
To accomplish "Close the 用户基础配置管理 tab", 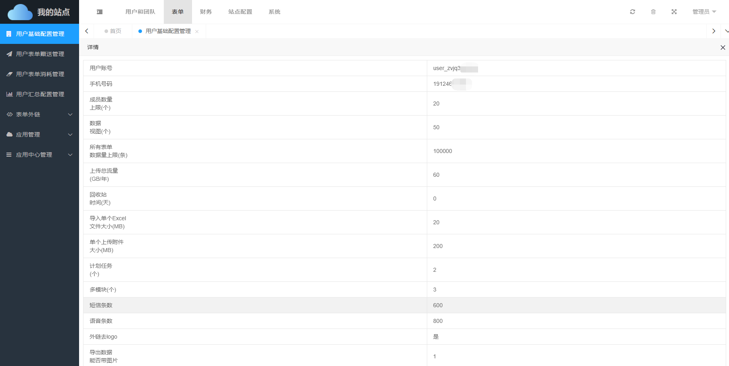I will [197, 31].
